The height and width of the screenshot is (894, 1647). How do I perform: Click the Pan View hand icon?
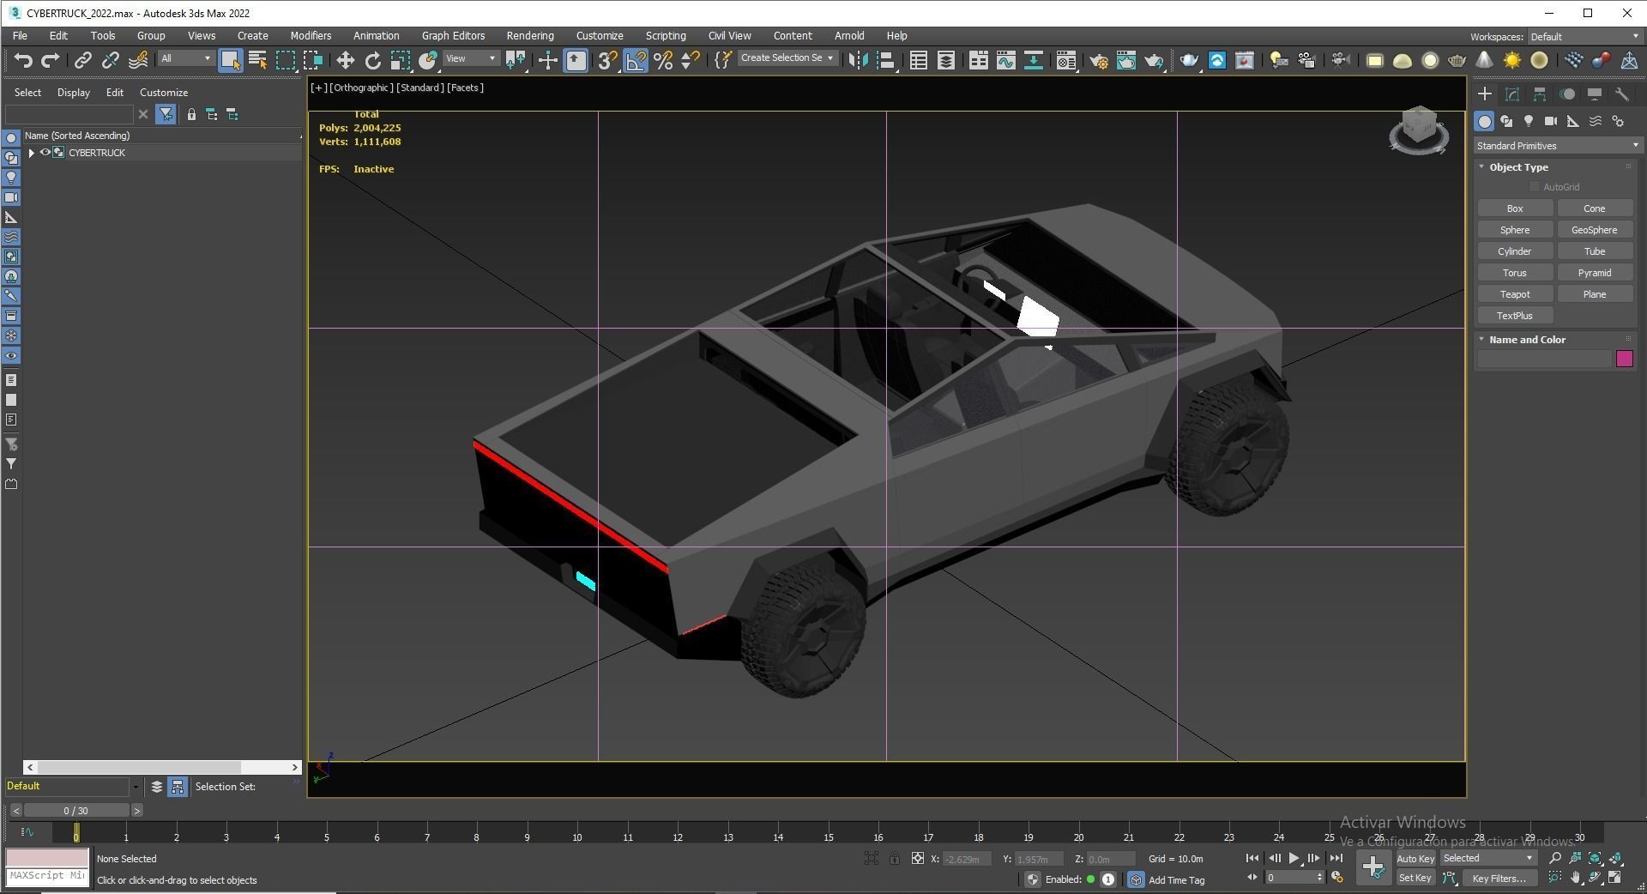pos(1576,878)
